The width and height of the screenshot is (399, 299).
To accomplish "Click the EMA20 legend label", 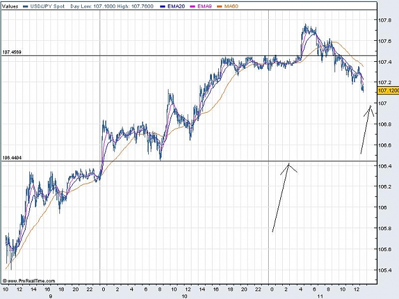I will 176,6.
